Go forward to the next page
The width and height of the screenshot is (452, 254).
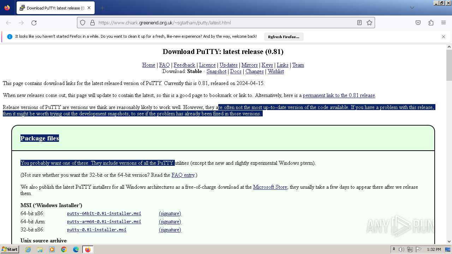(x=21, y=23)
